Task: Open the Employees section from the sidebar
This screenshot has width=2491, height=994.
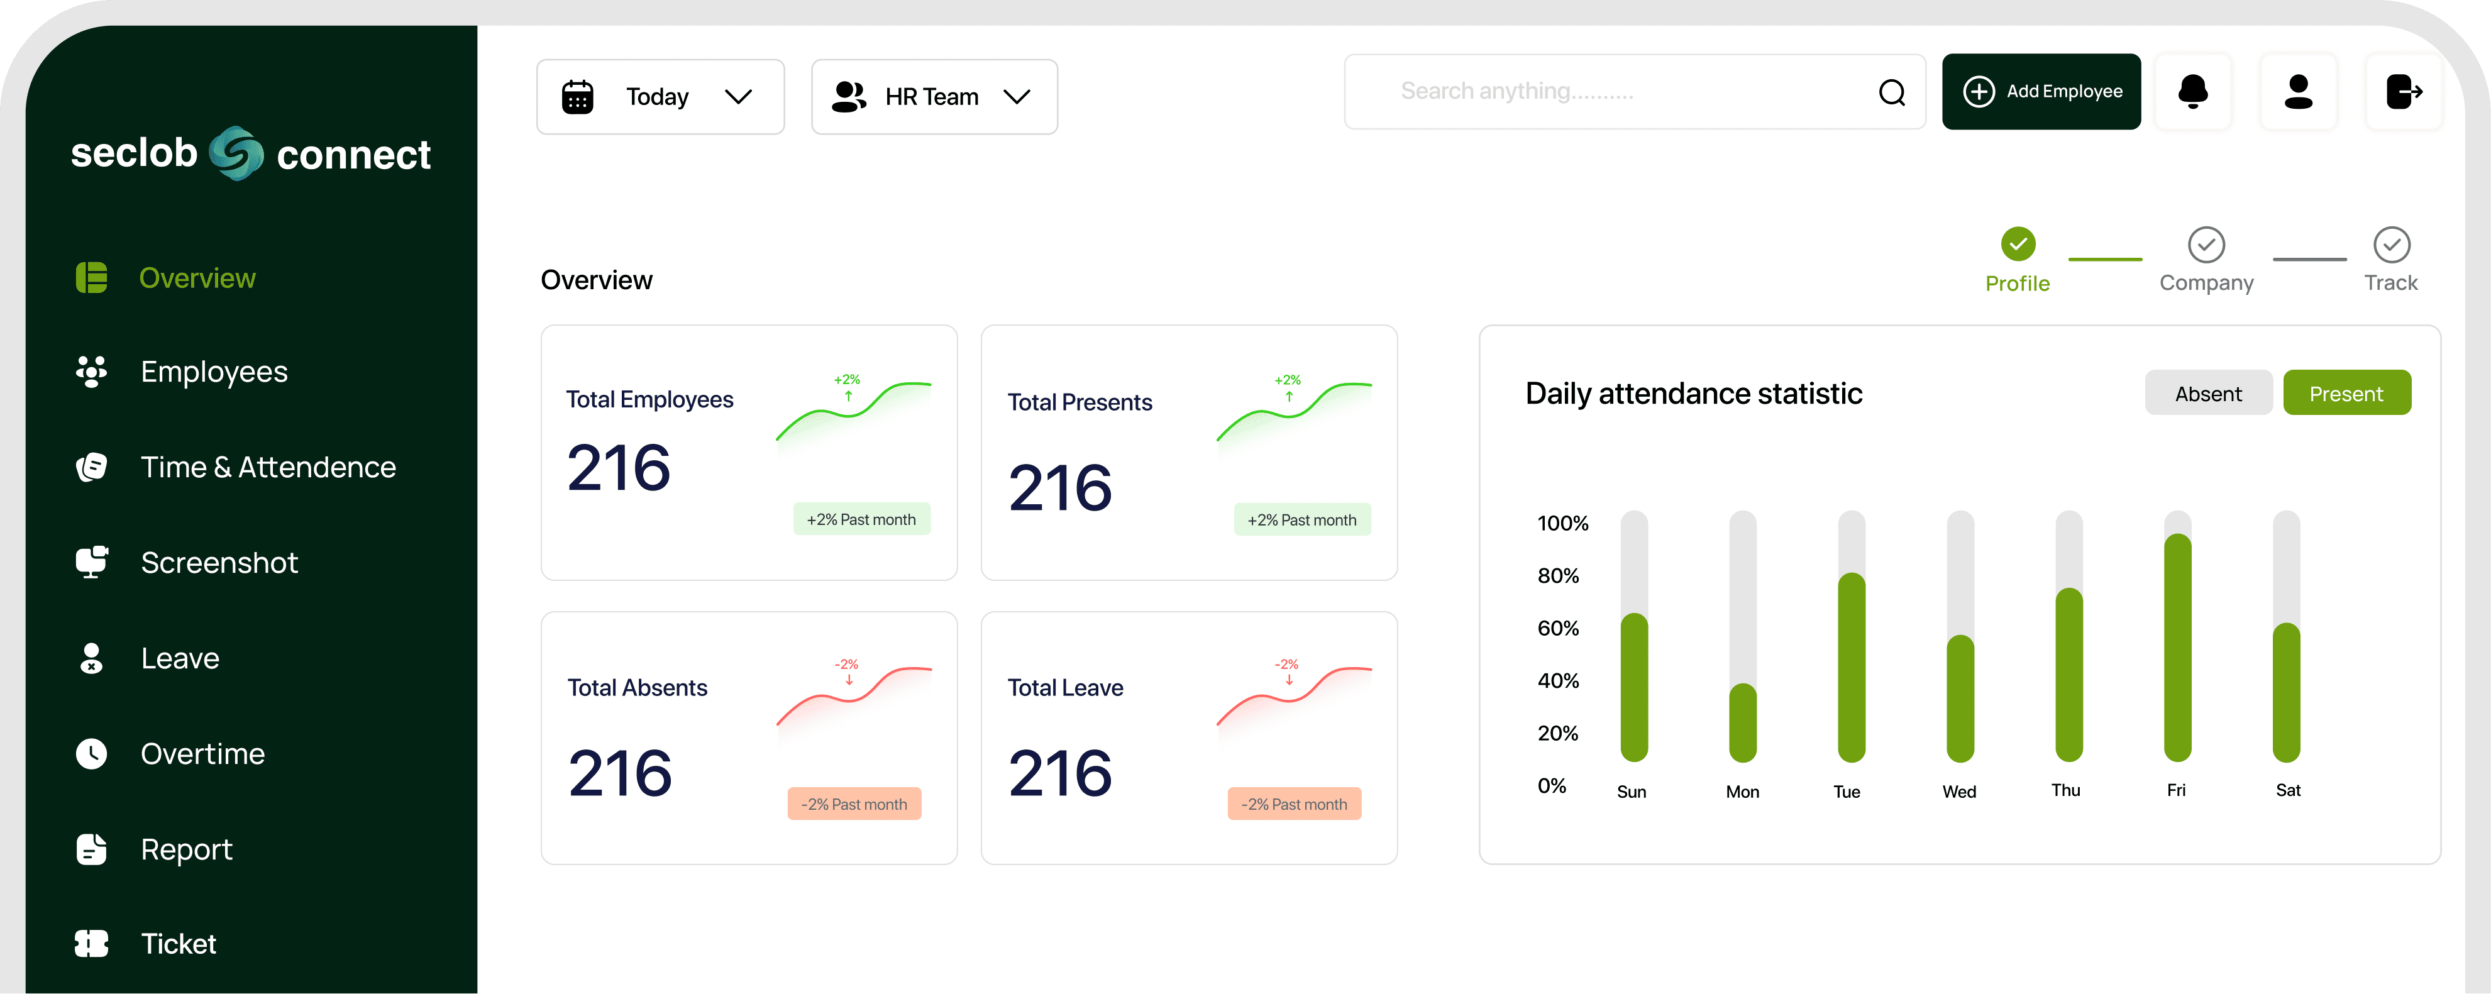Action: 214,372
